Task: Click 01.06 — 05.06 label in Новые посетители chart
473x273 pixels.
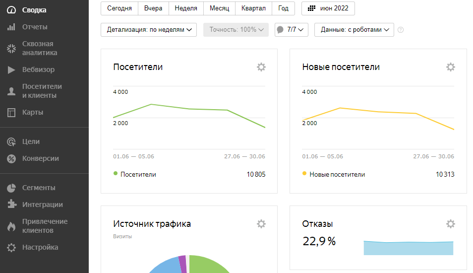Action: pos(322,156)
